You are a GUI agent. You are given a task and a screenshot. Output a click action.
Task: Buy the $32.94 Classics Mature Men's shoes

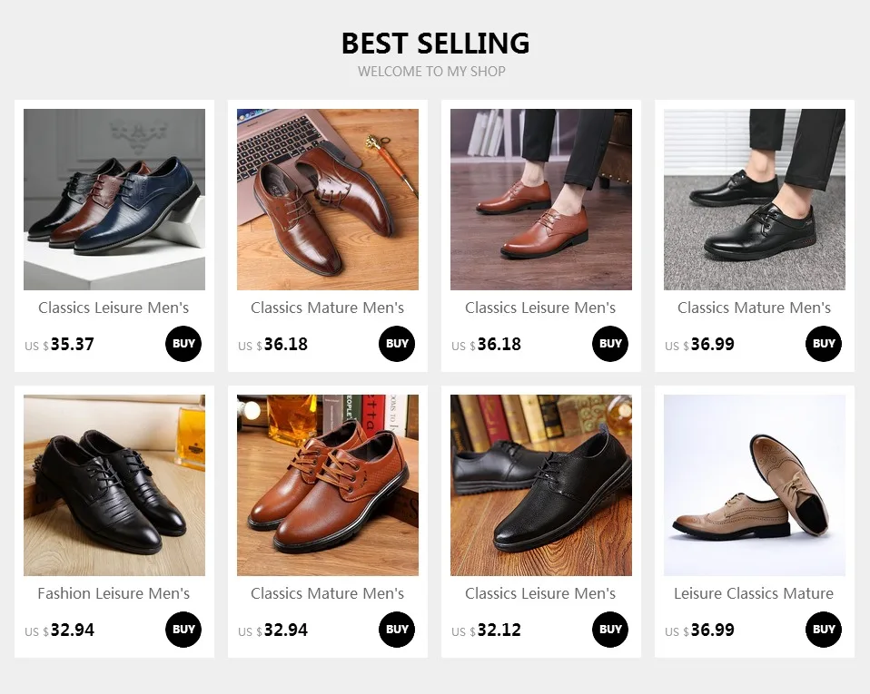point(397,630)
